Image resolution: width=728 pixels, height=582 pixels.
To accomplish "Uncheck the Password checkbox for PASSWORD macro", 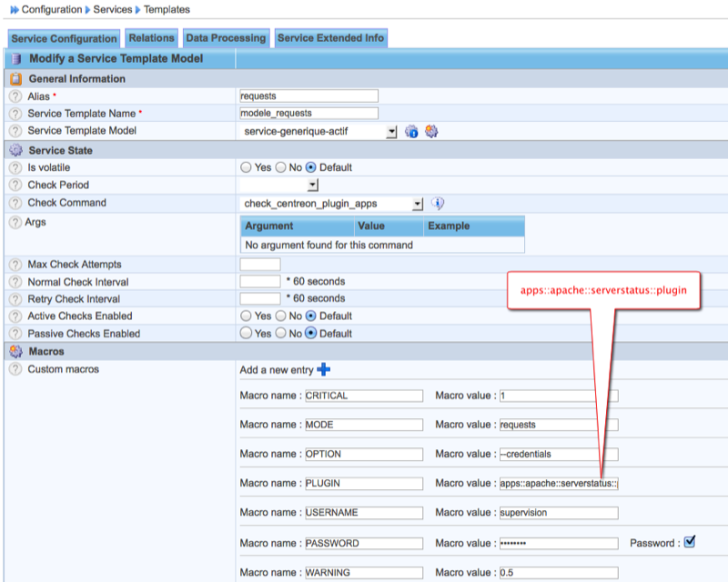I will click(x=689, y=542).
